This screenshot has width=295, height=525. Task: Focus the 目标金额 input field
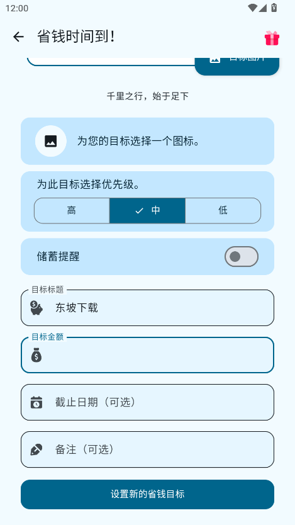(x=147, y=355)
